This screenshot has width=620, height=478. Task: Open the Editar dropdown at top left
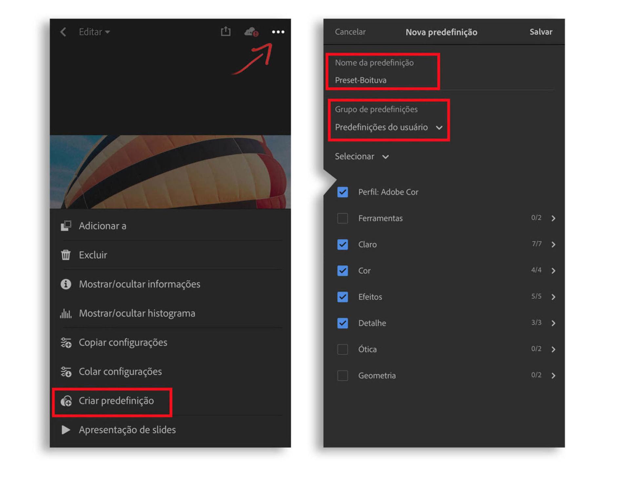click(94, 31)
